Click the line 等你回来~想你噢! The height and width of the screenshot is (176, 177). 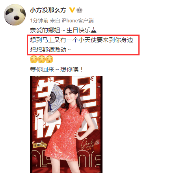tap(56, 70)
